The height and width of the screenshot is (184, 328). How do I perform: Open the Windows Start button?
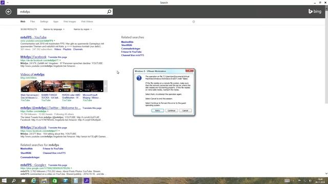click(4, 180)
